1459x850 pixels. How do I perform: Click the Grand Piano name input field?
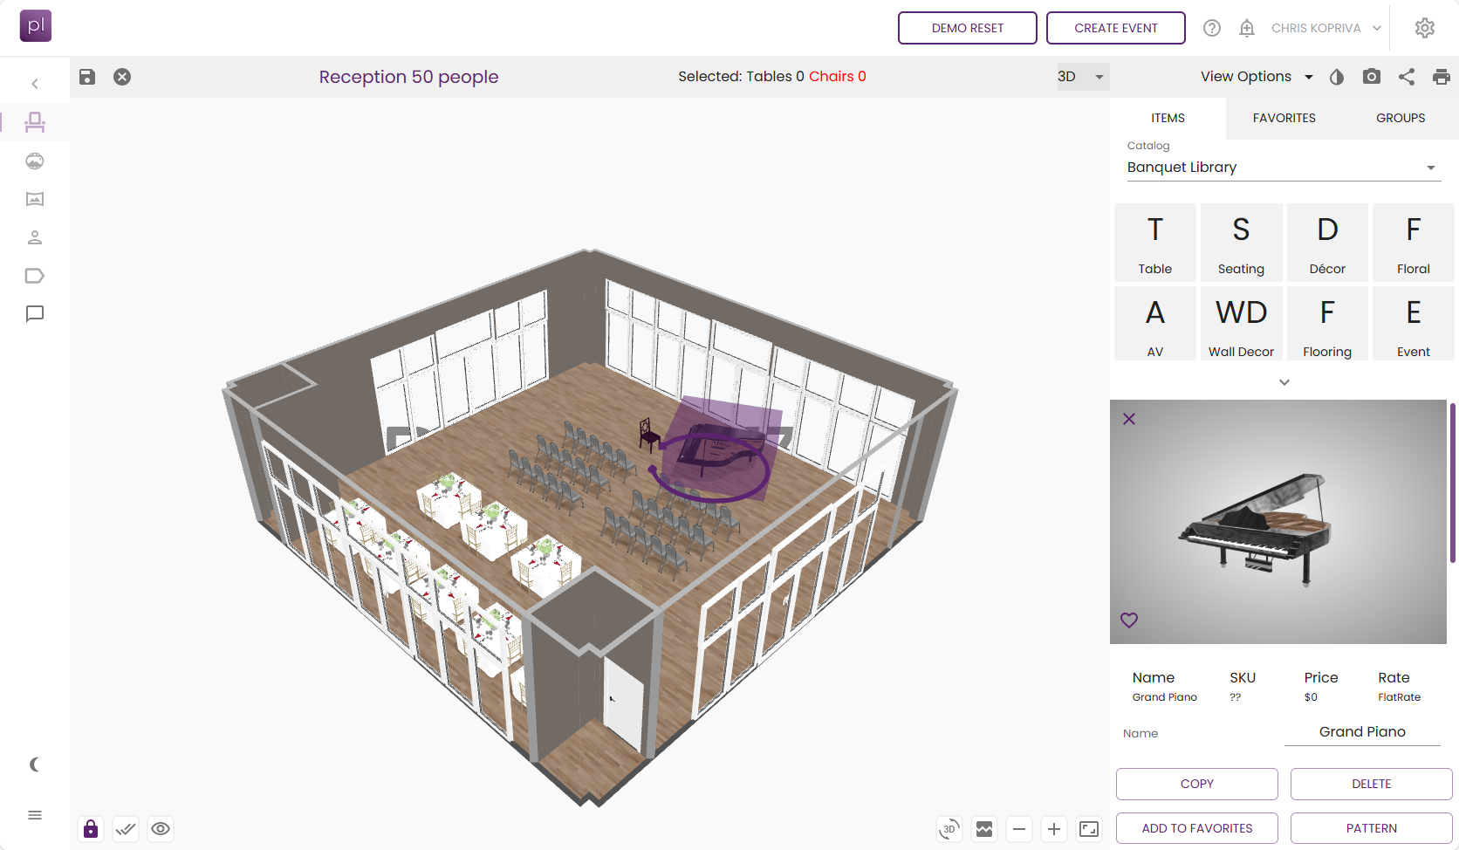[1362, 732]
